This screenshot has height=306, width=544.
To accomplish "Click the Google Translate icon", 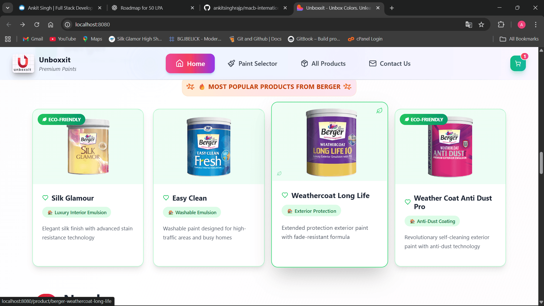I will click(x=469, y=25).
